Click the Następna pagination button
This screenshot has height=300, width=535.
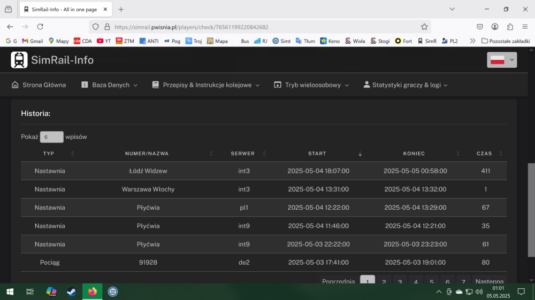point(489,281)
